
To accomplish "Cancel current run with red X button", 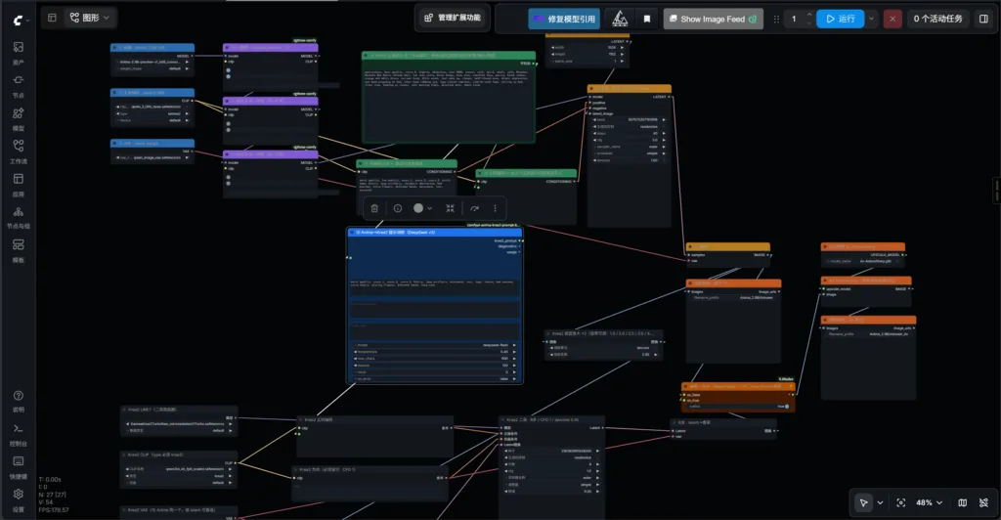I will [892, 19].
